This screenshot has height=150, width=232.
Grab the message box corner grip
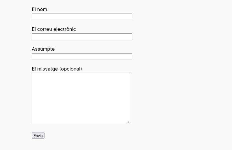[x=128, y=122]
